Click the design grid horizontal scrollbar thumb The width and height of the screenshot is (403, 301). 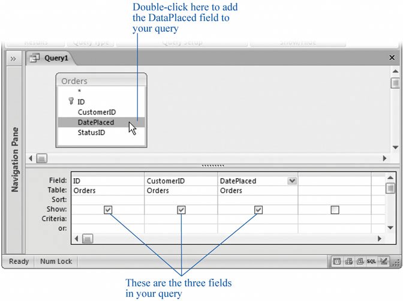click(x=87, y=238)
